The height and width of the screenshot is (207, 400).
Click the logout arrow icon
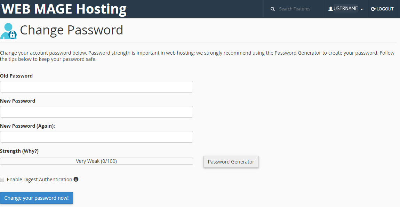tap(373, 9)
